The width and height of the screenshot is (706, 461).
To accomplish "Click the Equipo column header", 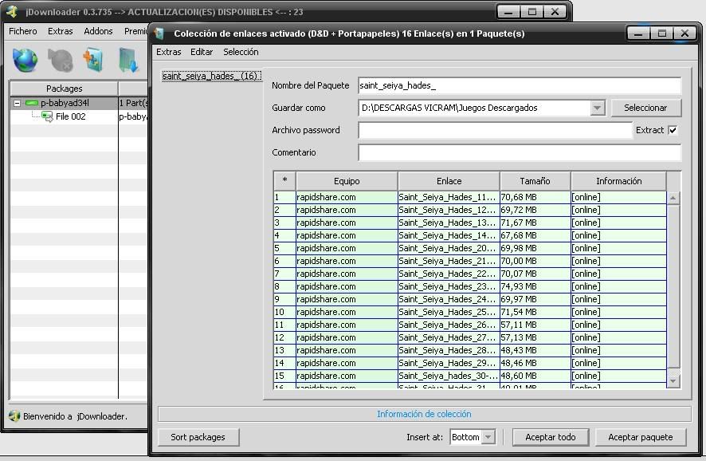I will click(347, 181).
